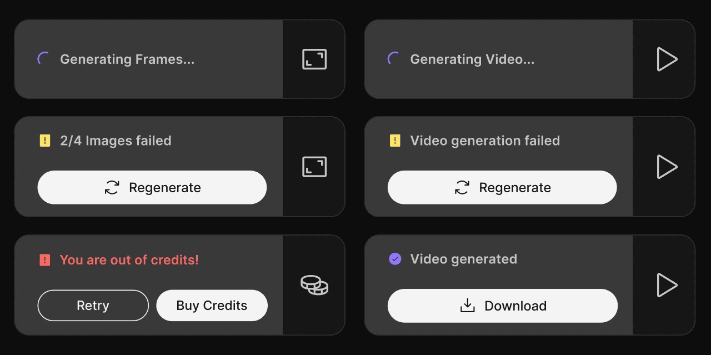Click the play icon beside Generating Video
This screenshot has height=355, width=711.
pyautogui.click(x=667, y=59)
